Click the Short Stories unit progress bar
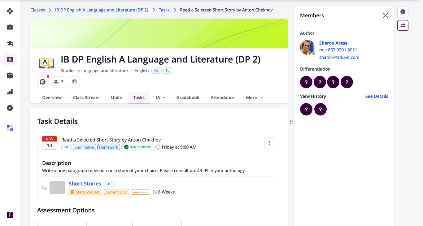This screenshot has height=226, width=423. pos(141,192)
